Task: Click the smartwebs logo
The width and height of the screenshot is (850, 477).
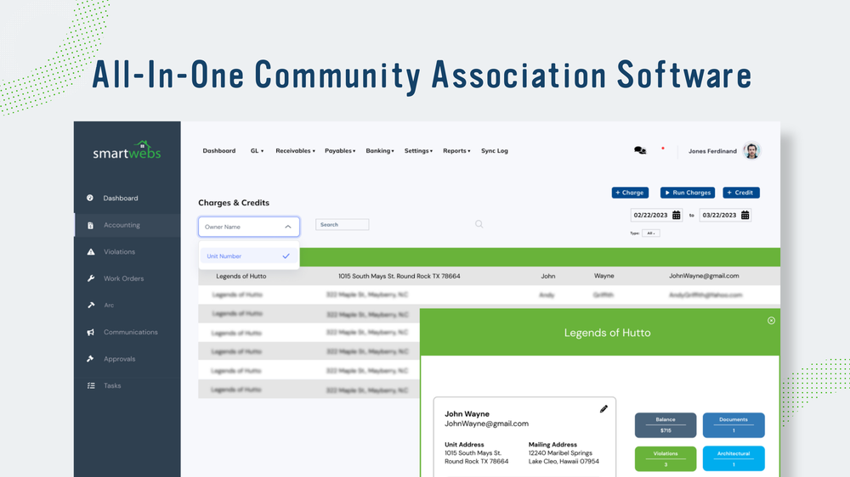Action: pyautogui.click(x=127, y=150)
